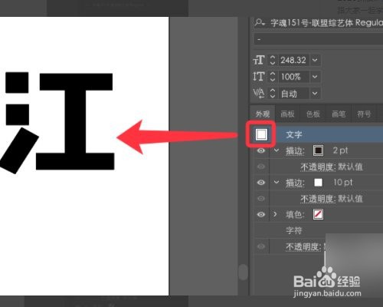Screen dimensions: 383x307
Task: Increase vertical scale with the stepper up arrow
Action: point(273,74)
